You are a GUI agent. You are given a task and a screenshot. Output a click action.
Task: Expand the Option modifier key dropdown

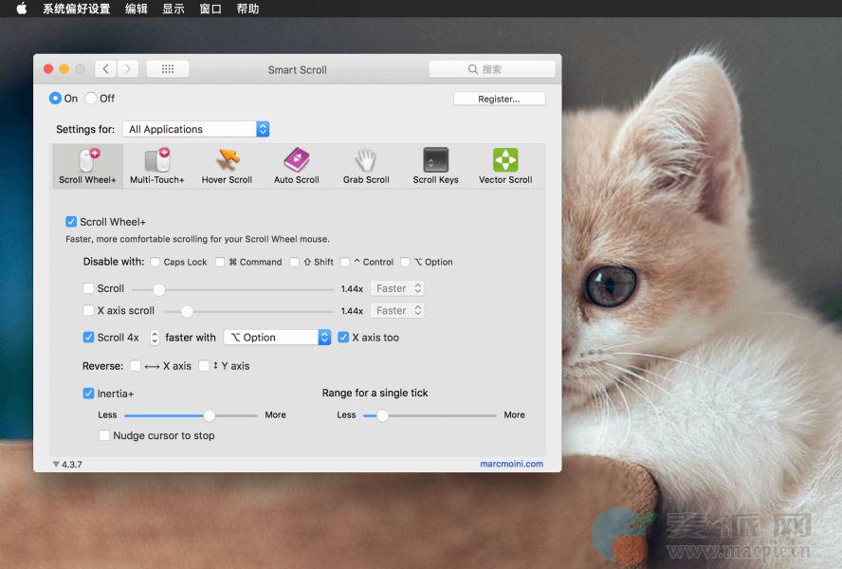click(x=277, y=338)
